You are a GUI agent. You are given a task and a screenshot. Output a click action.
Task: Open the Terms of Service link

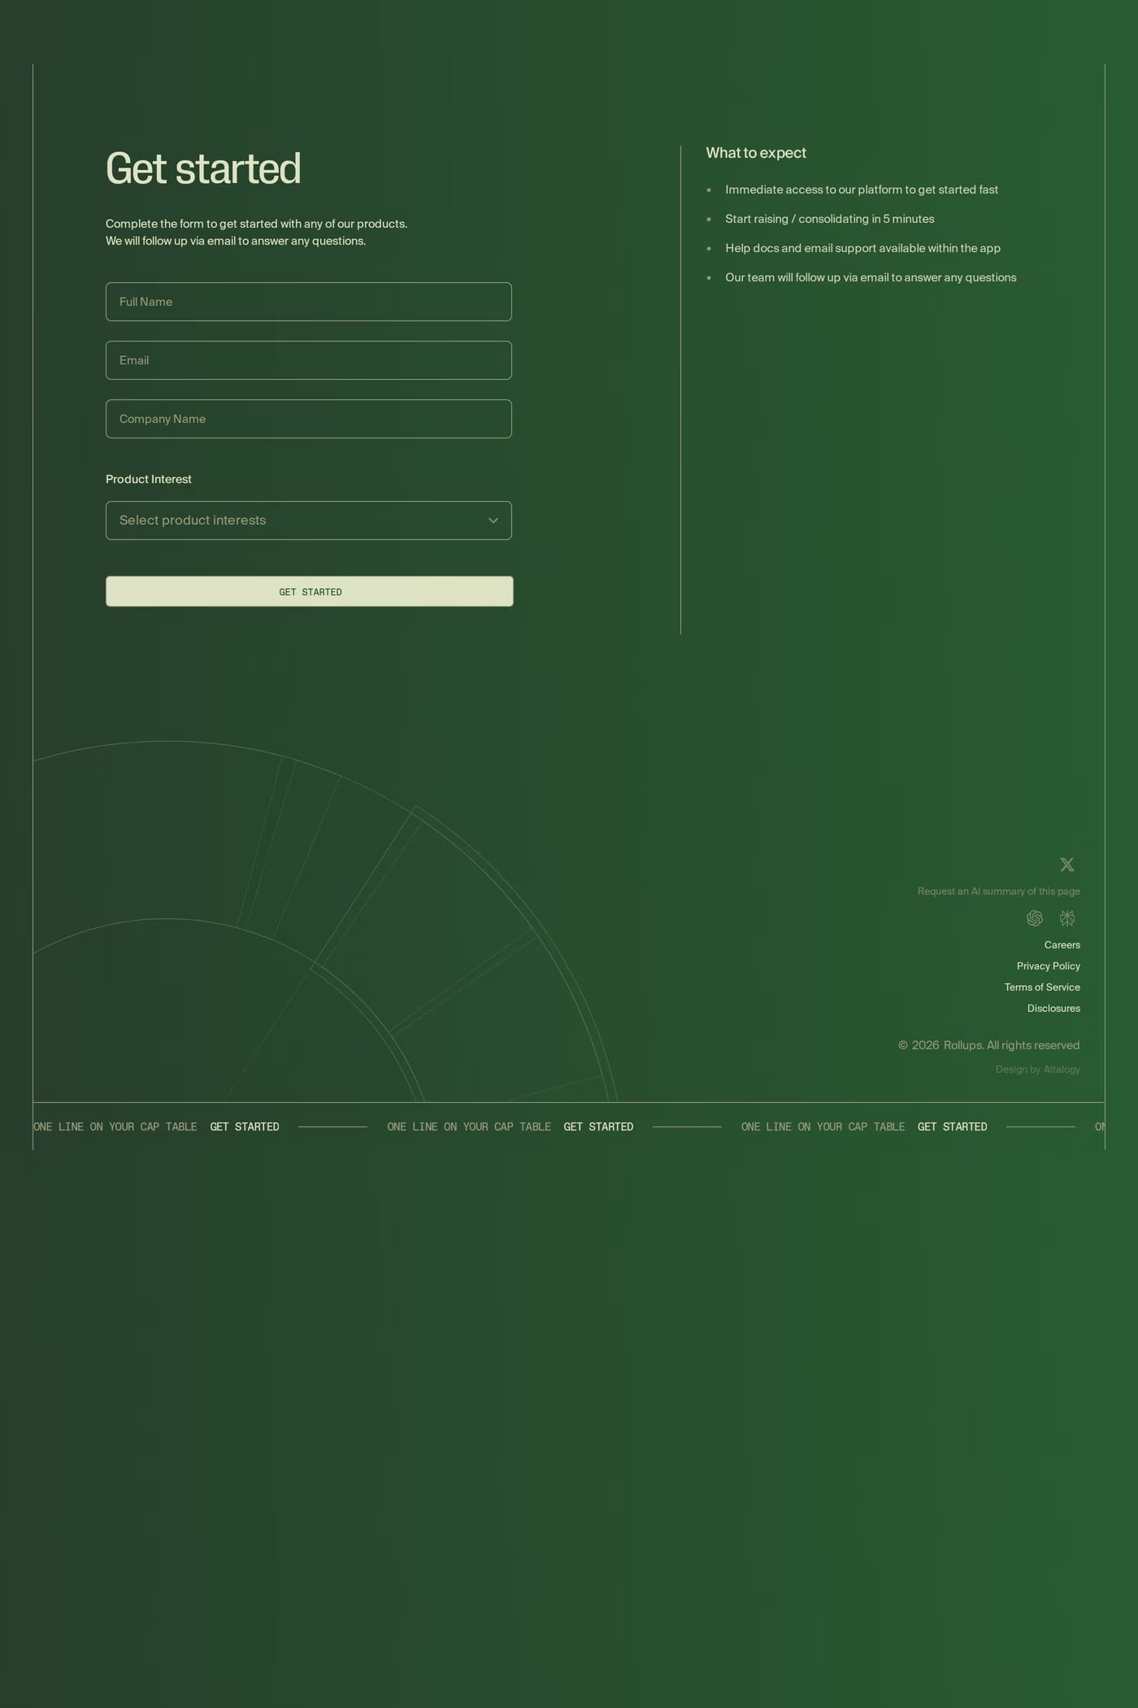[x=1042, y=987]
